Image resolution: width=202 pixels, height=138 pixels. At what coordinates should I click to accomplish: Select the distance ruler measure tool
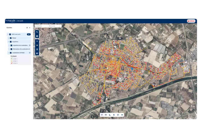click(x=106, y=115)
